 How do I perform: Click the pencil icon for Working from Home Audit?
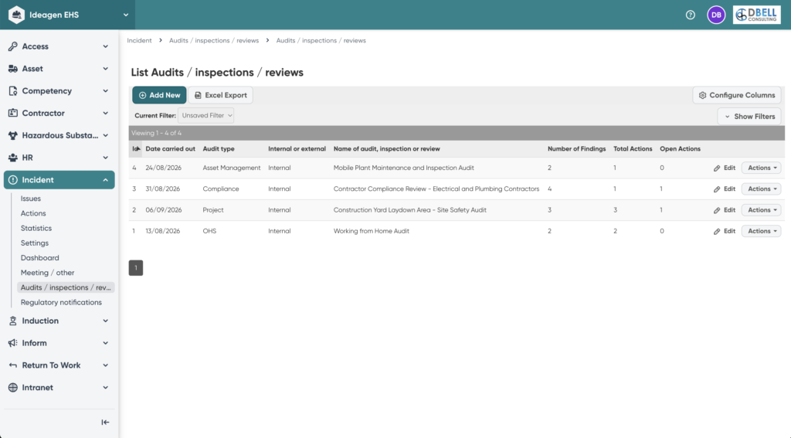(x=716, y=232)
